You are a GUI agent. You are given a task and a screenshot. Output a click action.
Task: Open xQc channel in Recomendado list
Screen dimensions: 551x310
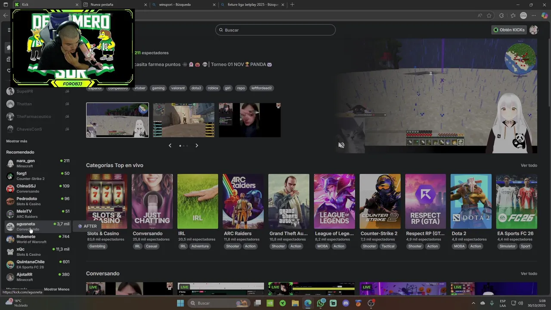click(38, 251)
